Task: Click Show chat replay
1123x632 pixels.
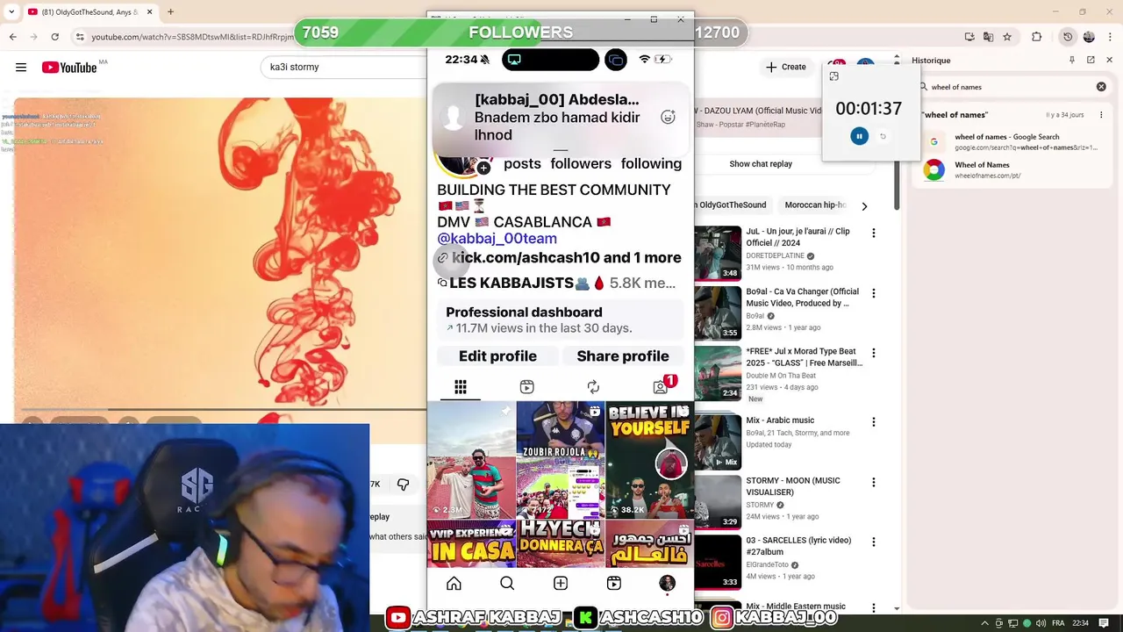Action: (761, 164)
